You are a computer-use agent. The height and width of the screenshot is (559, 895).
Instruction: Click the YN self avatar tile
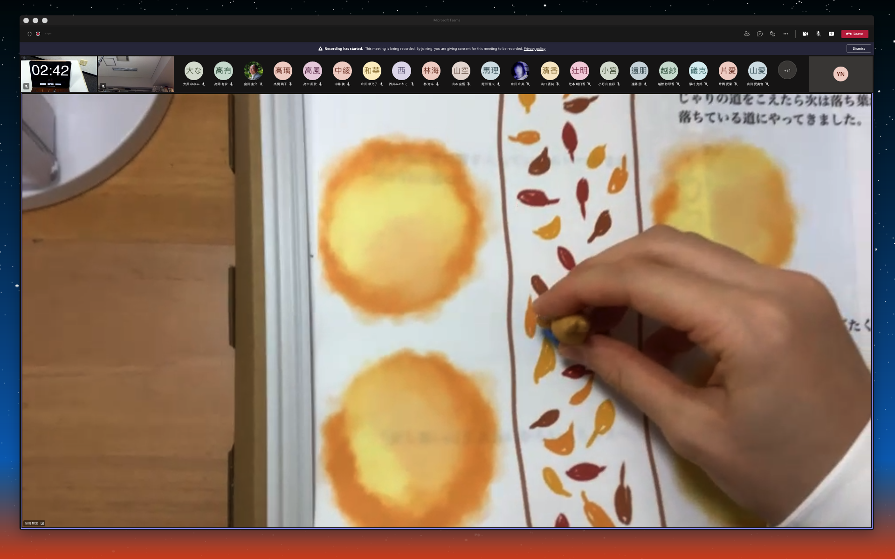[x=840, y=74]
